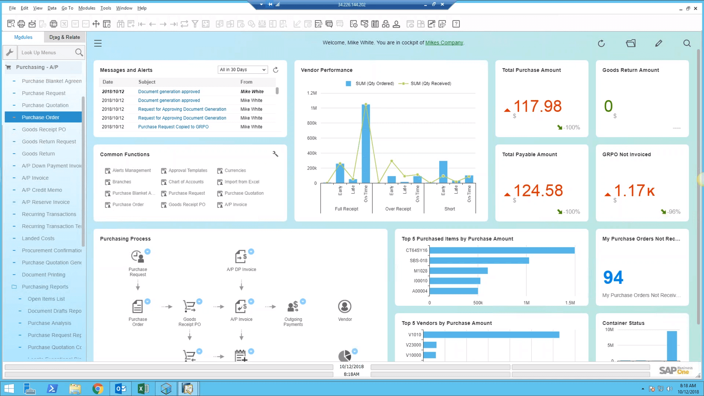Open the Search icon in top right corner
Viewport: 704px width, 396px height.
(687, 43)
